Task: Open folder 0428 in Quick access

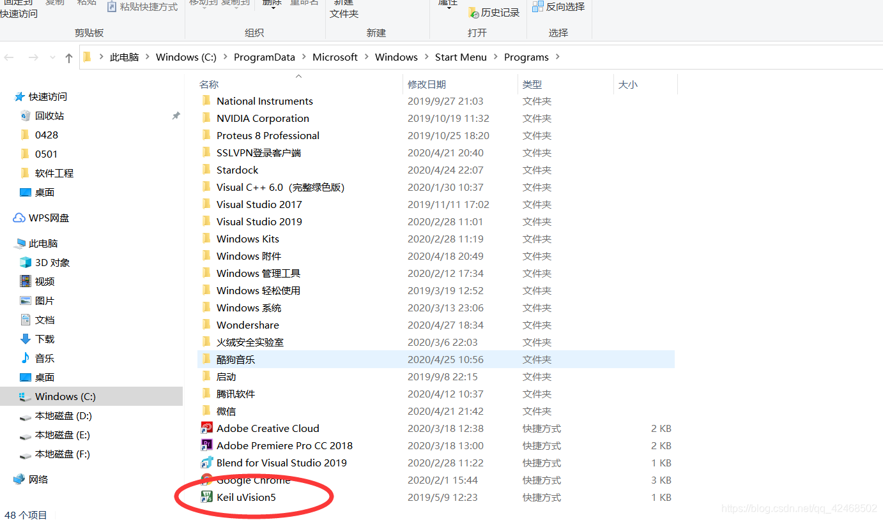Action: tap(39, 135)
